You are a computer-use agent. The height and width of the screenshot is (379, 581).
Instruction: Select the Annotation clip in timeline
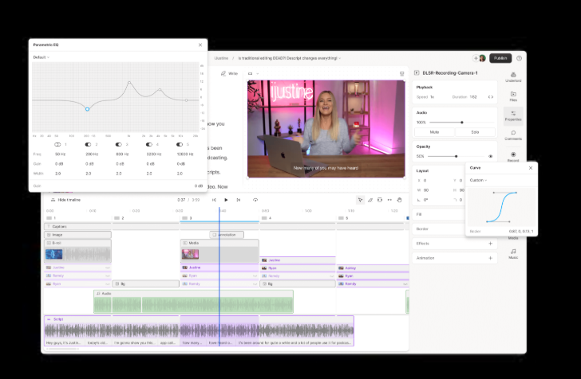227,235
